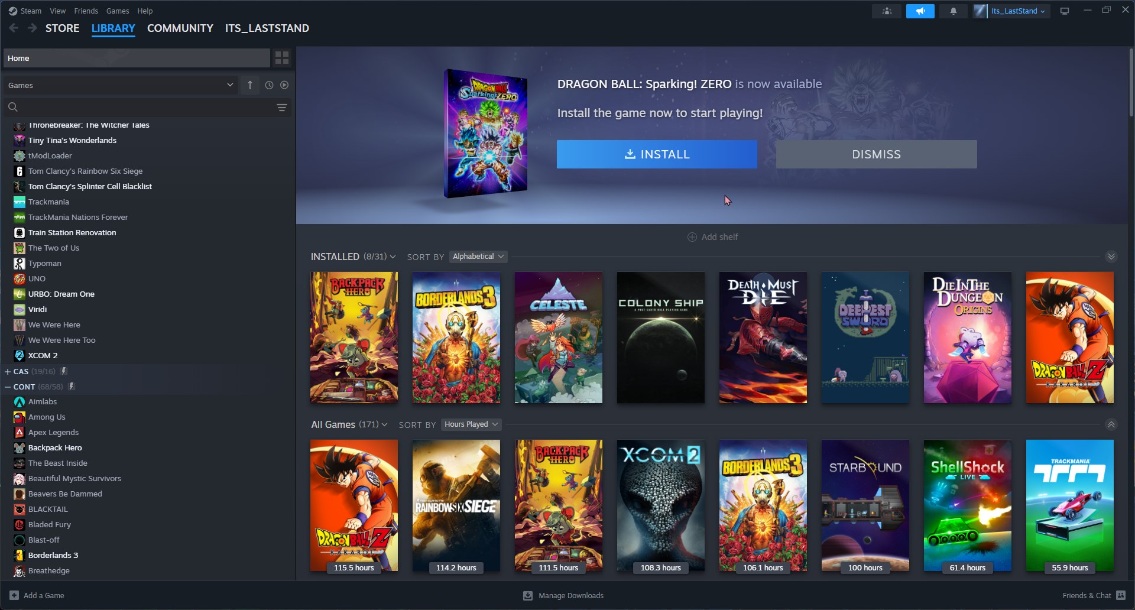Click the Manage Downloads icon
Viewport: 1135px width, 610px height.
pyautogui.click(x=528, y=595)
